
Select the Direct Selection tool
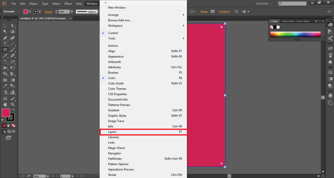tap(12, 26)
